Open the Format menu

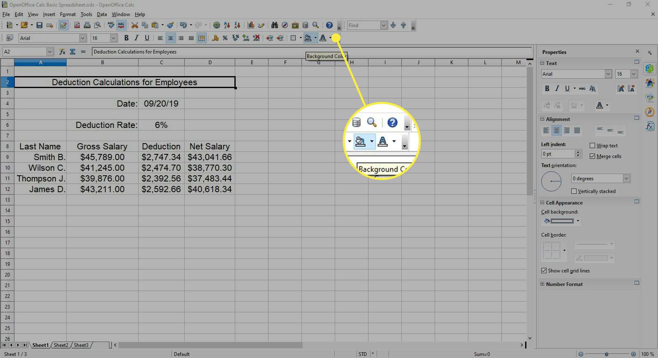(x=68, y=14)
